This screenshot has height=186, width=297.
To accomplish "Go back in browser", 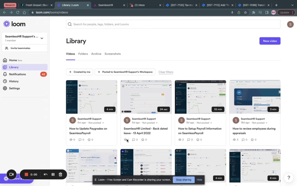I will tap(5, 12).
